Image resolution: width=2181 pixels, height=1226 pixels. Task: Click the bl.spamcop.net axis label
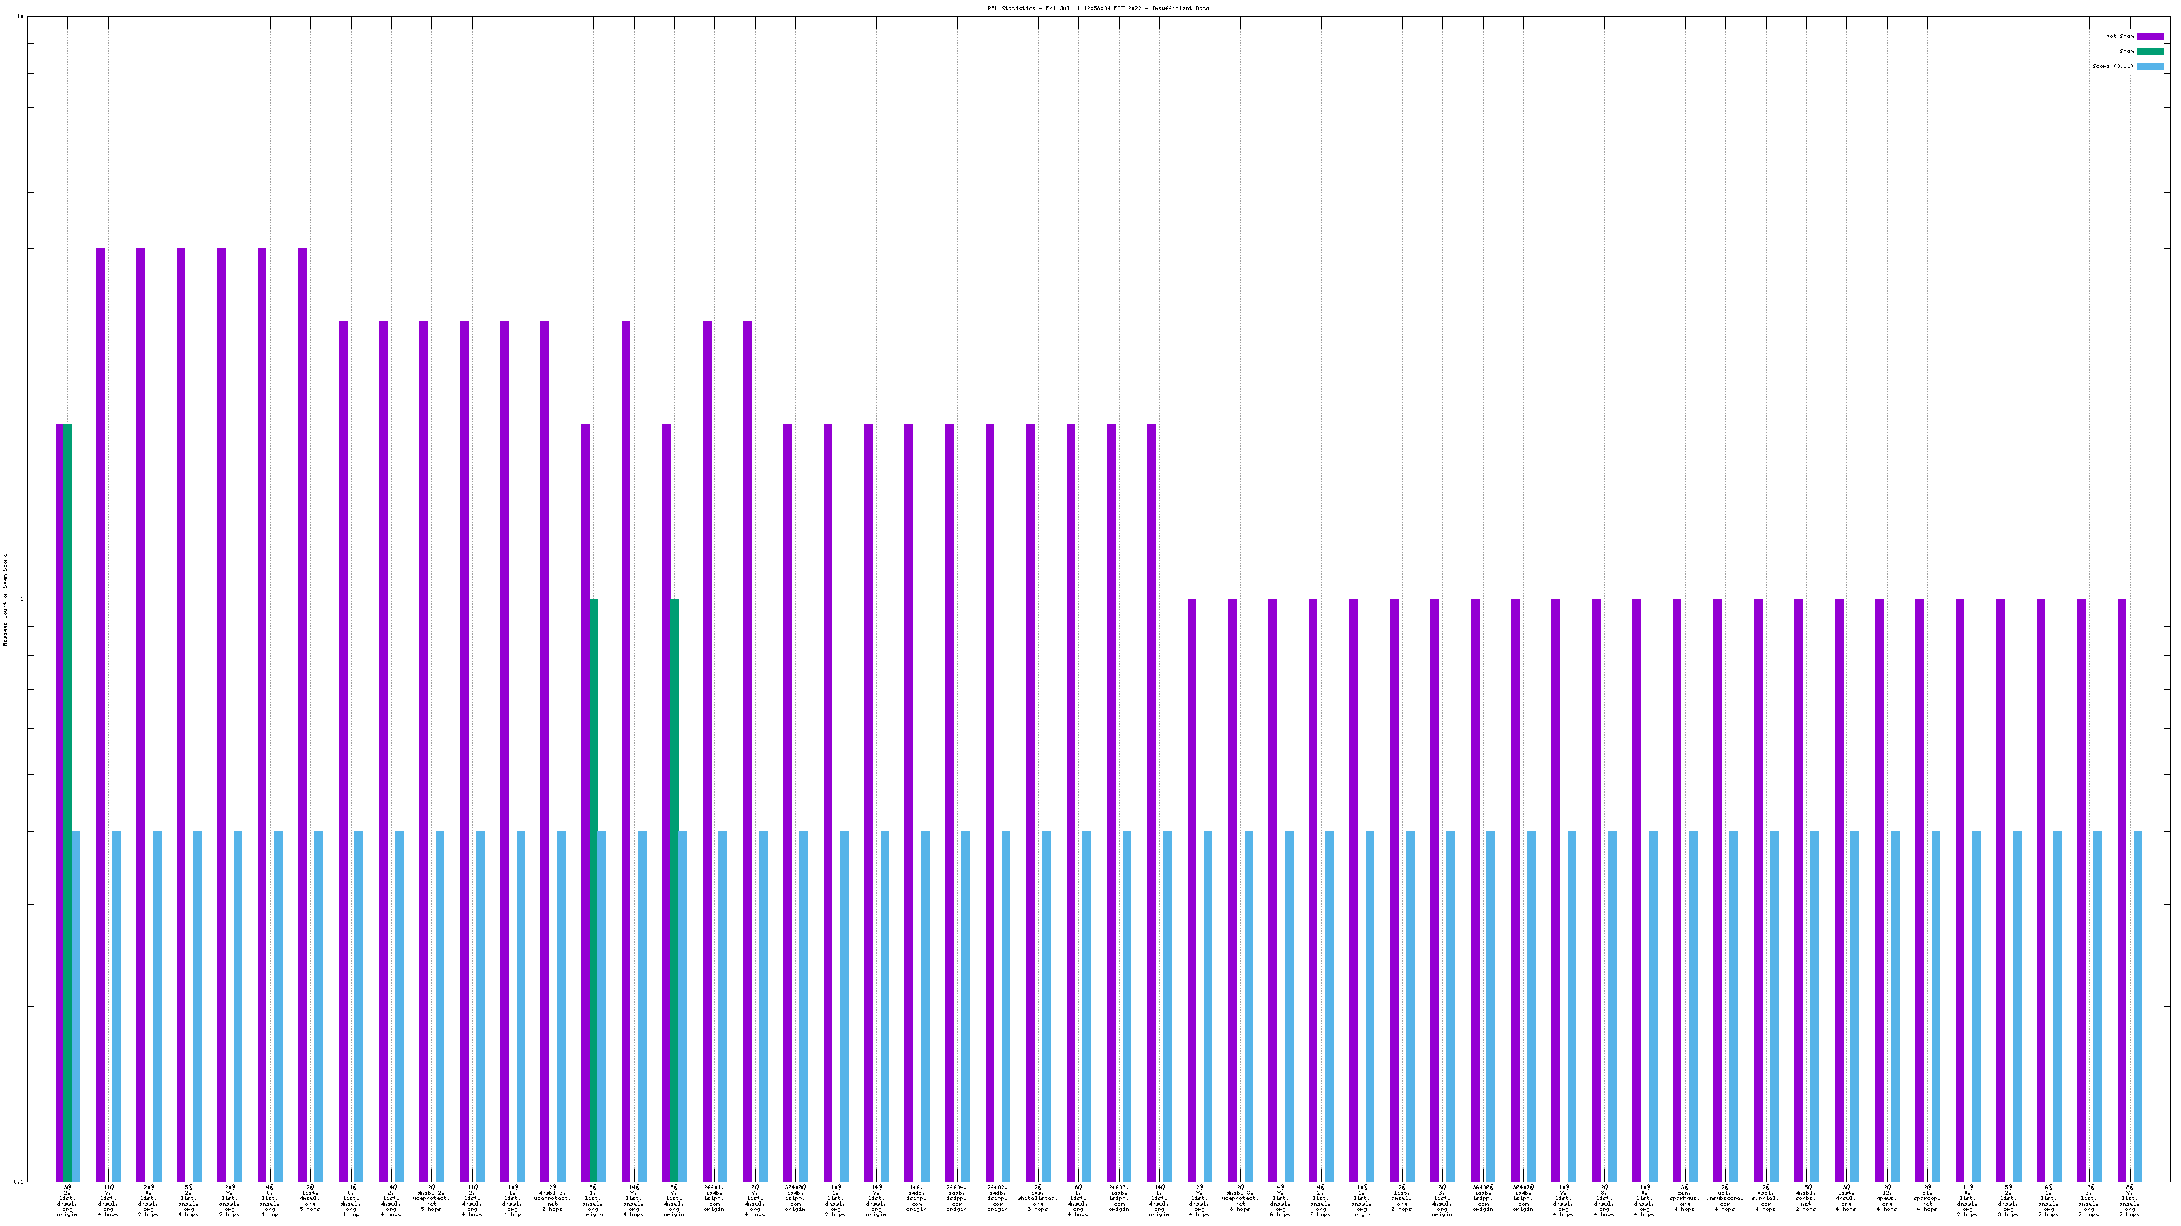click(x=1927, y=1198)
